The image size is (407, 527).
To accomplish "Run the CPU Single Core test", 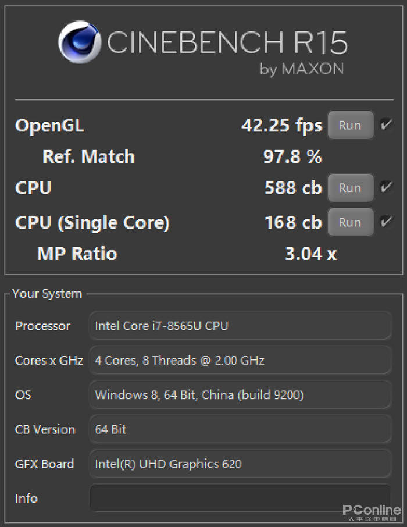I will tap(350, 222).
